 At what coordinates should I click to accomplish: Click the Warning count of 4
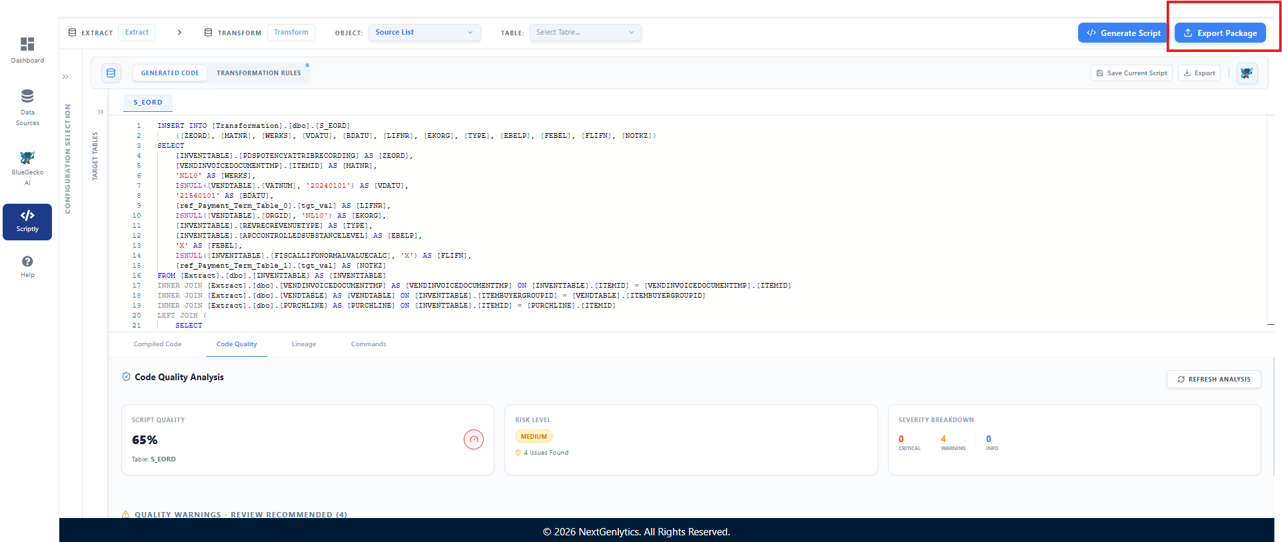pyautogui.click(x=944, y=439)
